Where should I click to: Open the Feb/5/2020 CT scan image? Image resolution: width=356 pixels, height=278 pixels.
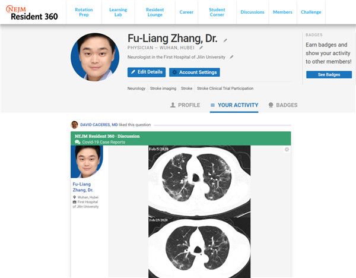(199, 181)
